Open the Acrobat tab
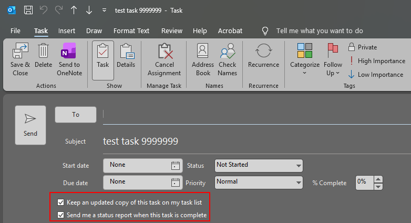The width and height of the screenshot is (411, 223). (230, 31)
